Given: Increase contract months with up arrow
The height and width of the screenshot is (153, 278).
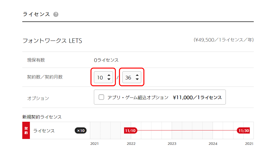Looking at the screenshot, I should coord(137,75).
